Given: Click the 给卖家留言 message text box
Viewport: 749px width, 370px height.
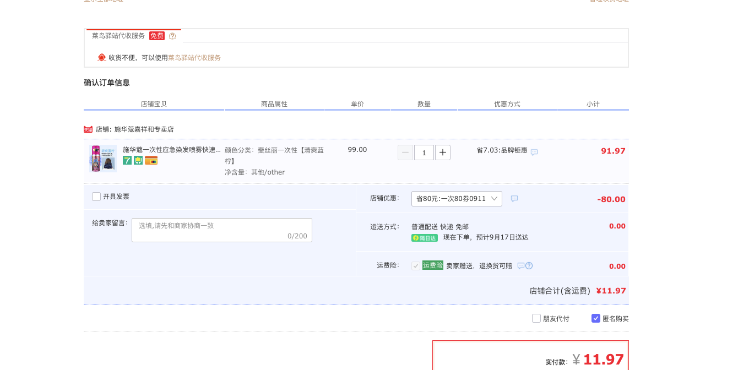Looking at the screenshot, I should [x=222, y=230].
